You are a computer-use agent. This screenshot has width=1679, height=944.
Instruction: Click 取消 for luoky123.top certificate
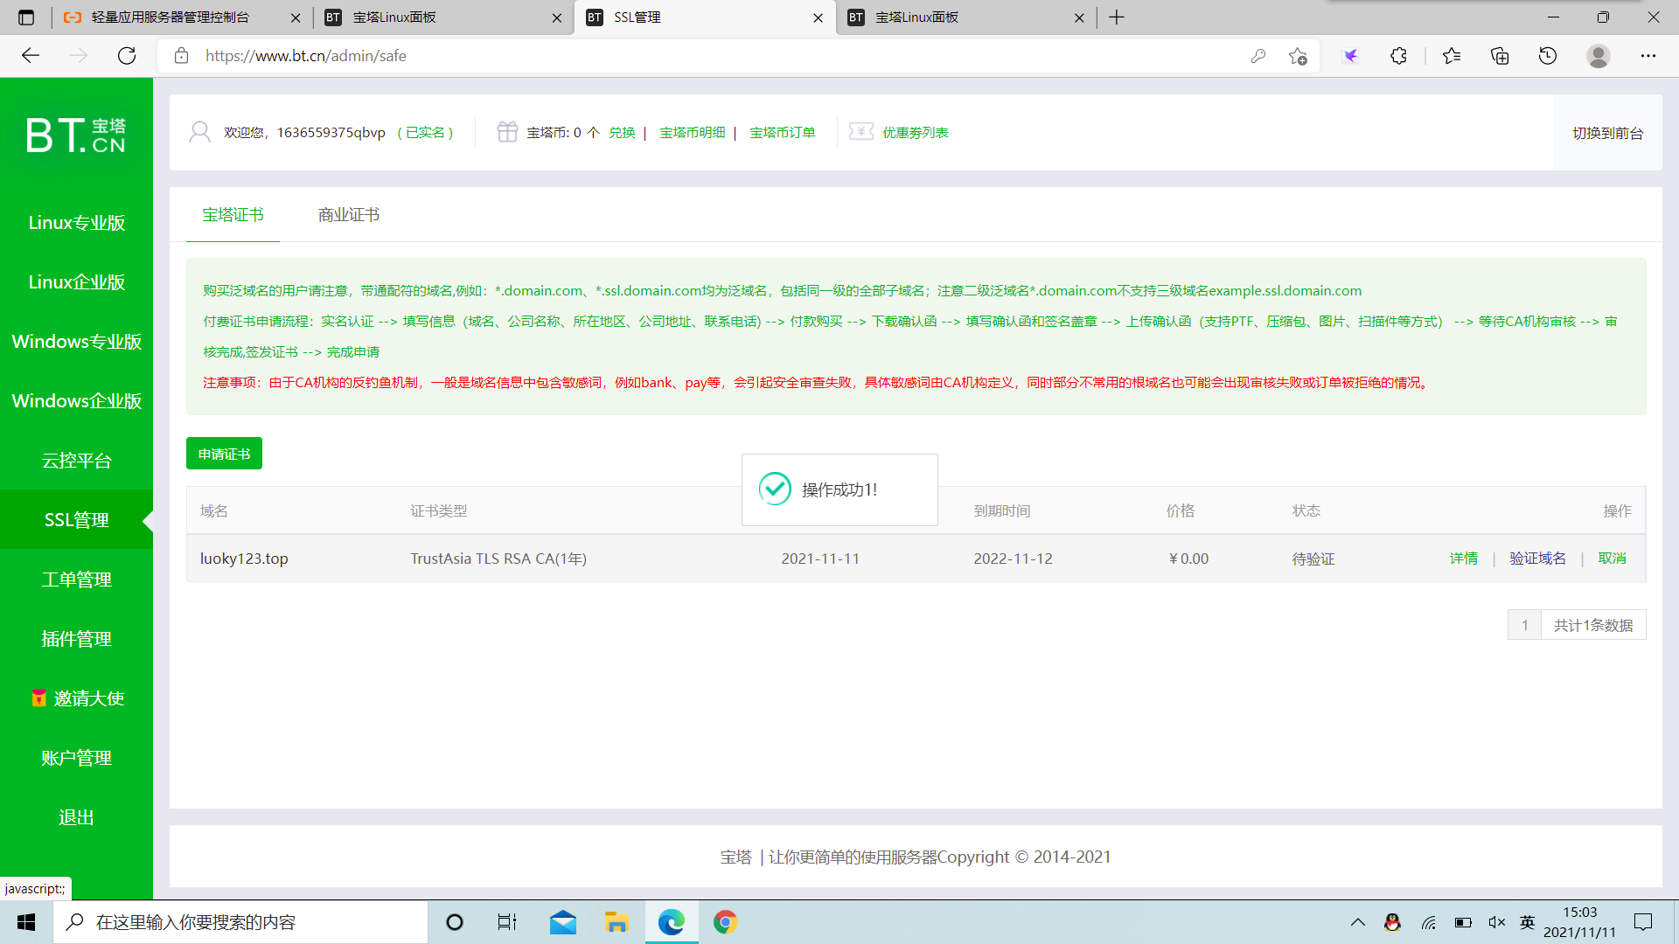pyautogui.click(x=1612, y=558)
